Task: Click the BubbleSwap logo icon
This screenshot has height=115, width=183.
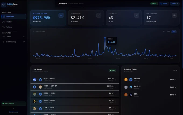Action: pos(3,5)
